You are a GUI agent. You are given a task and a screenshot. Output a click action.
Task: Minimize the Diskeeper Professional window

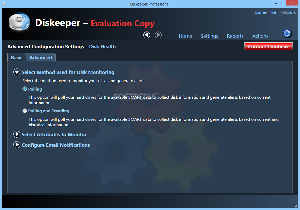[x=276, y=3]
